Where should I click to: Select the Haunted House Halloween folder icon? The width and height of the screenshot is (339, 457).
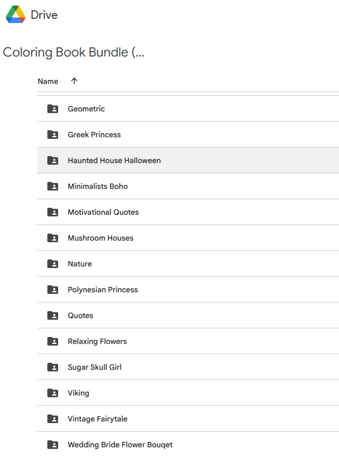click(53, 160)
